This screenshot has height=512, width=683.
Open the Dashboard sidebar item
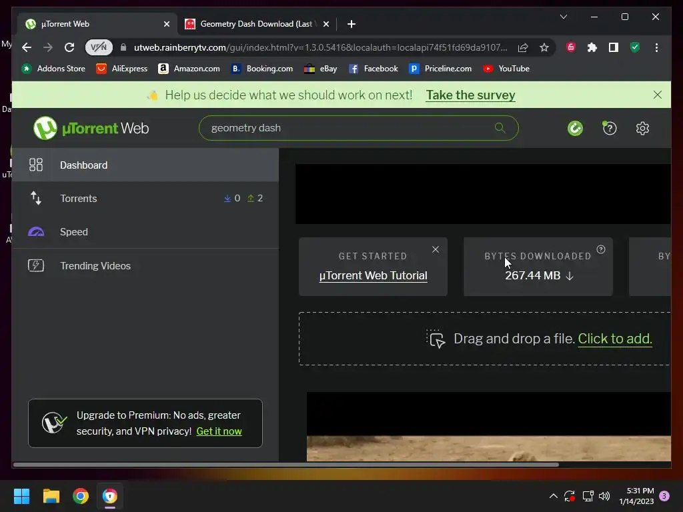point(145,165)
